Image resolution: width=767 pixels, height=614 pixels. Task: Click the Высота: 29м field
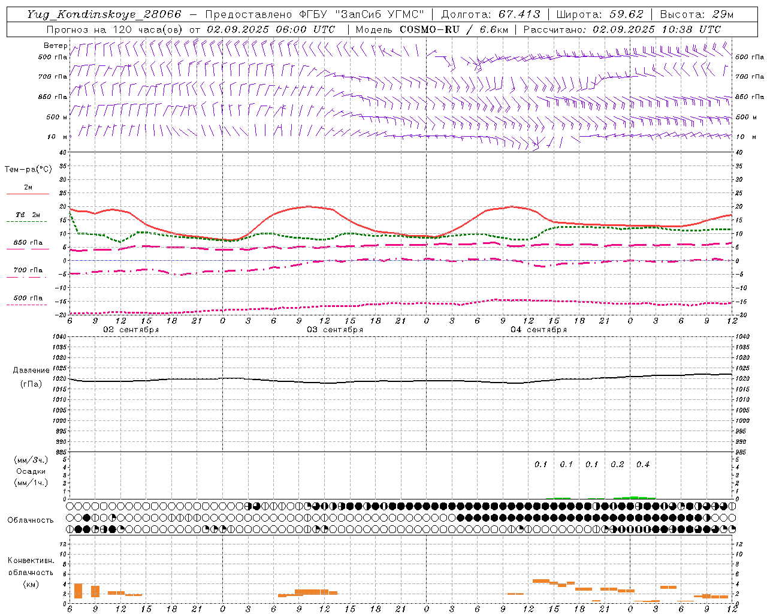coord(697,14)
